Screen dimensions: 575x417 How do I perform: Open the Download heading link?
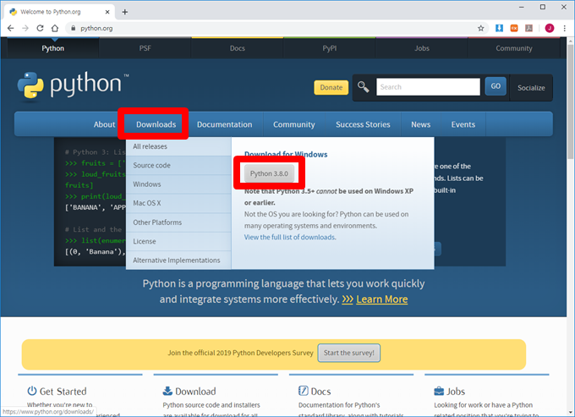(x=195, y=392)
